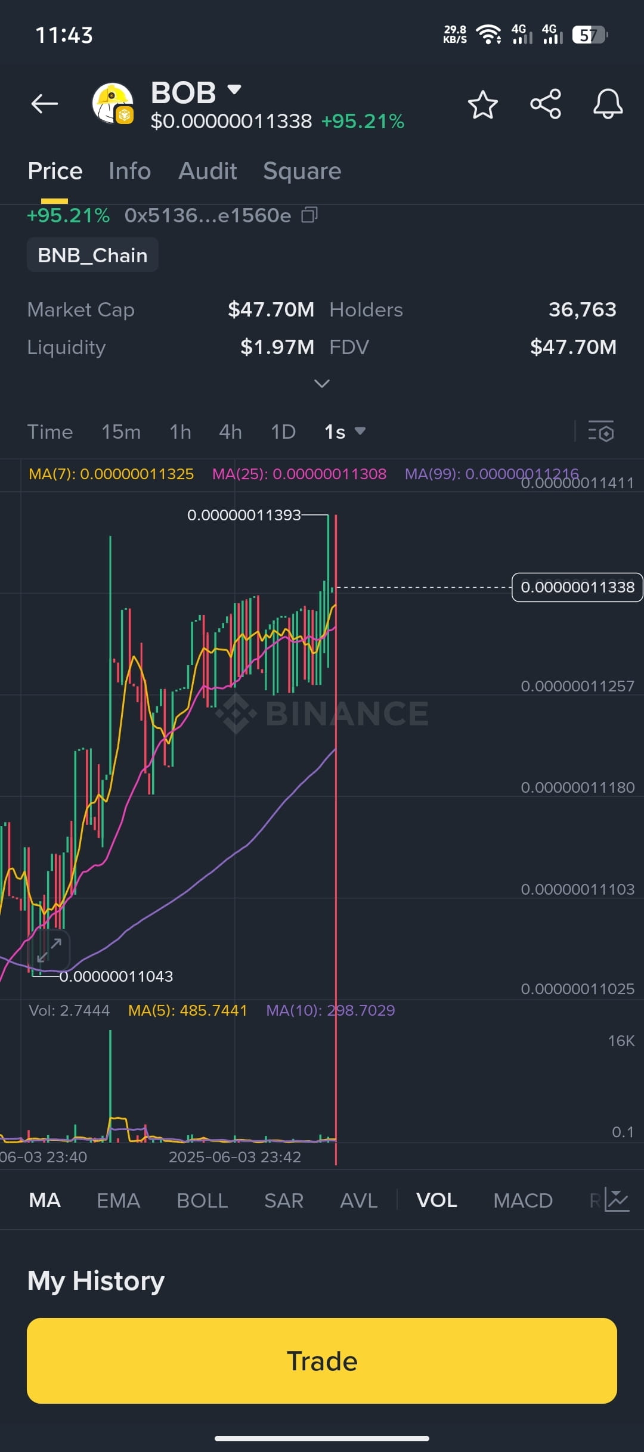The image size is (644, 1452).
Task: Tap the second 4G signal strength icon
Action: (x=552, y=35)
